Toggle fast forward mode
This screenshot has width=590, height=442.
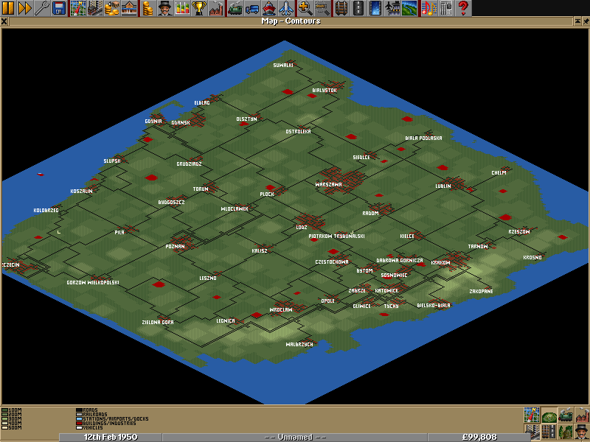pyautogui.click(x=25, y=8)
